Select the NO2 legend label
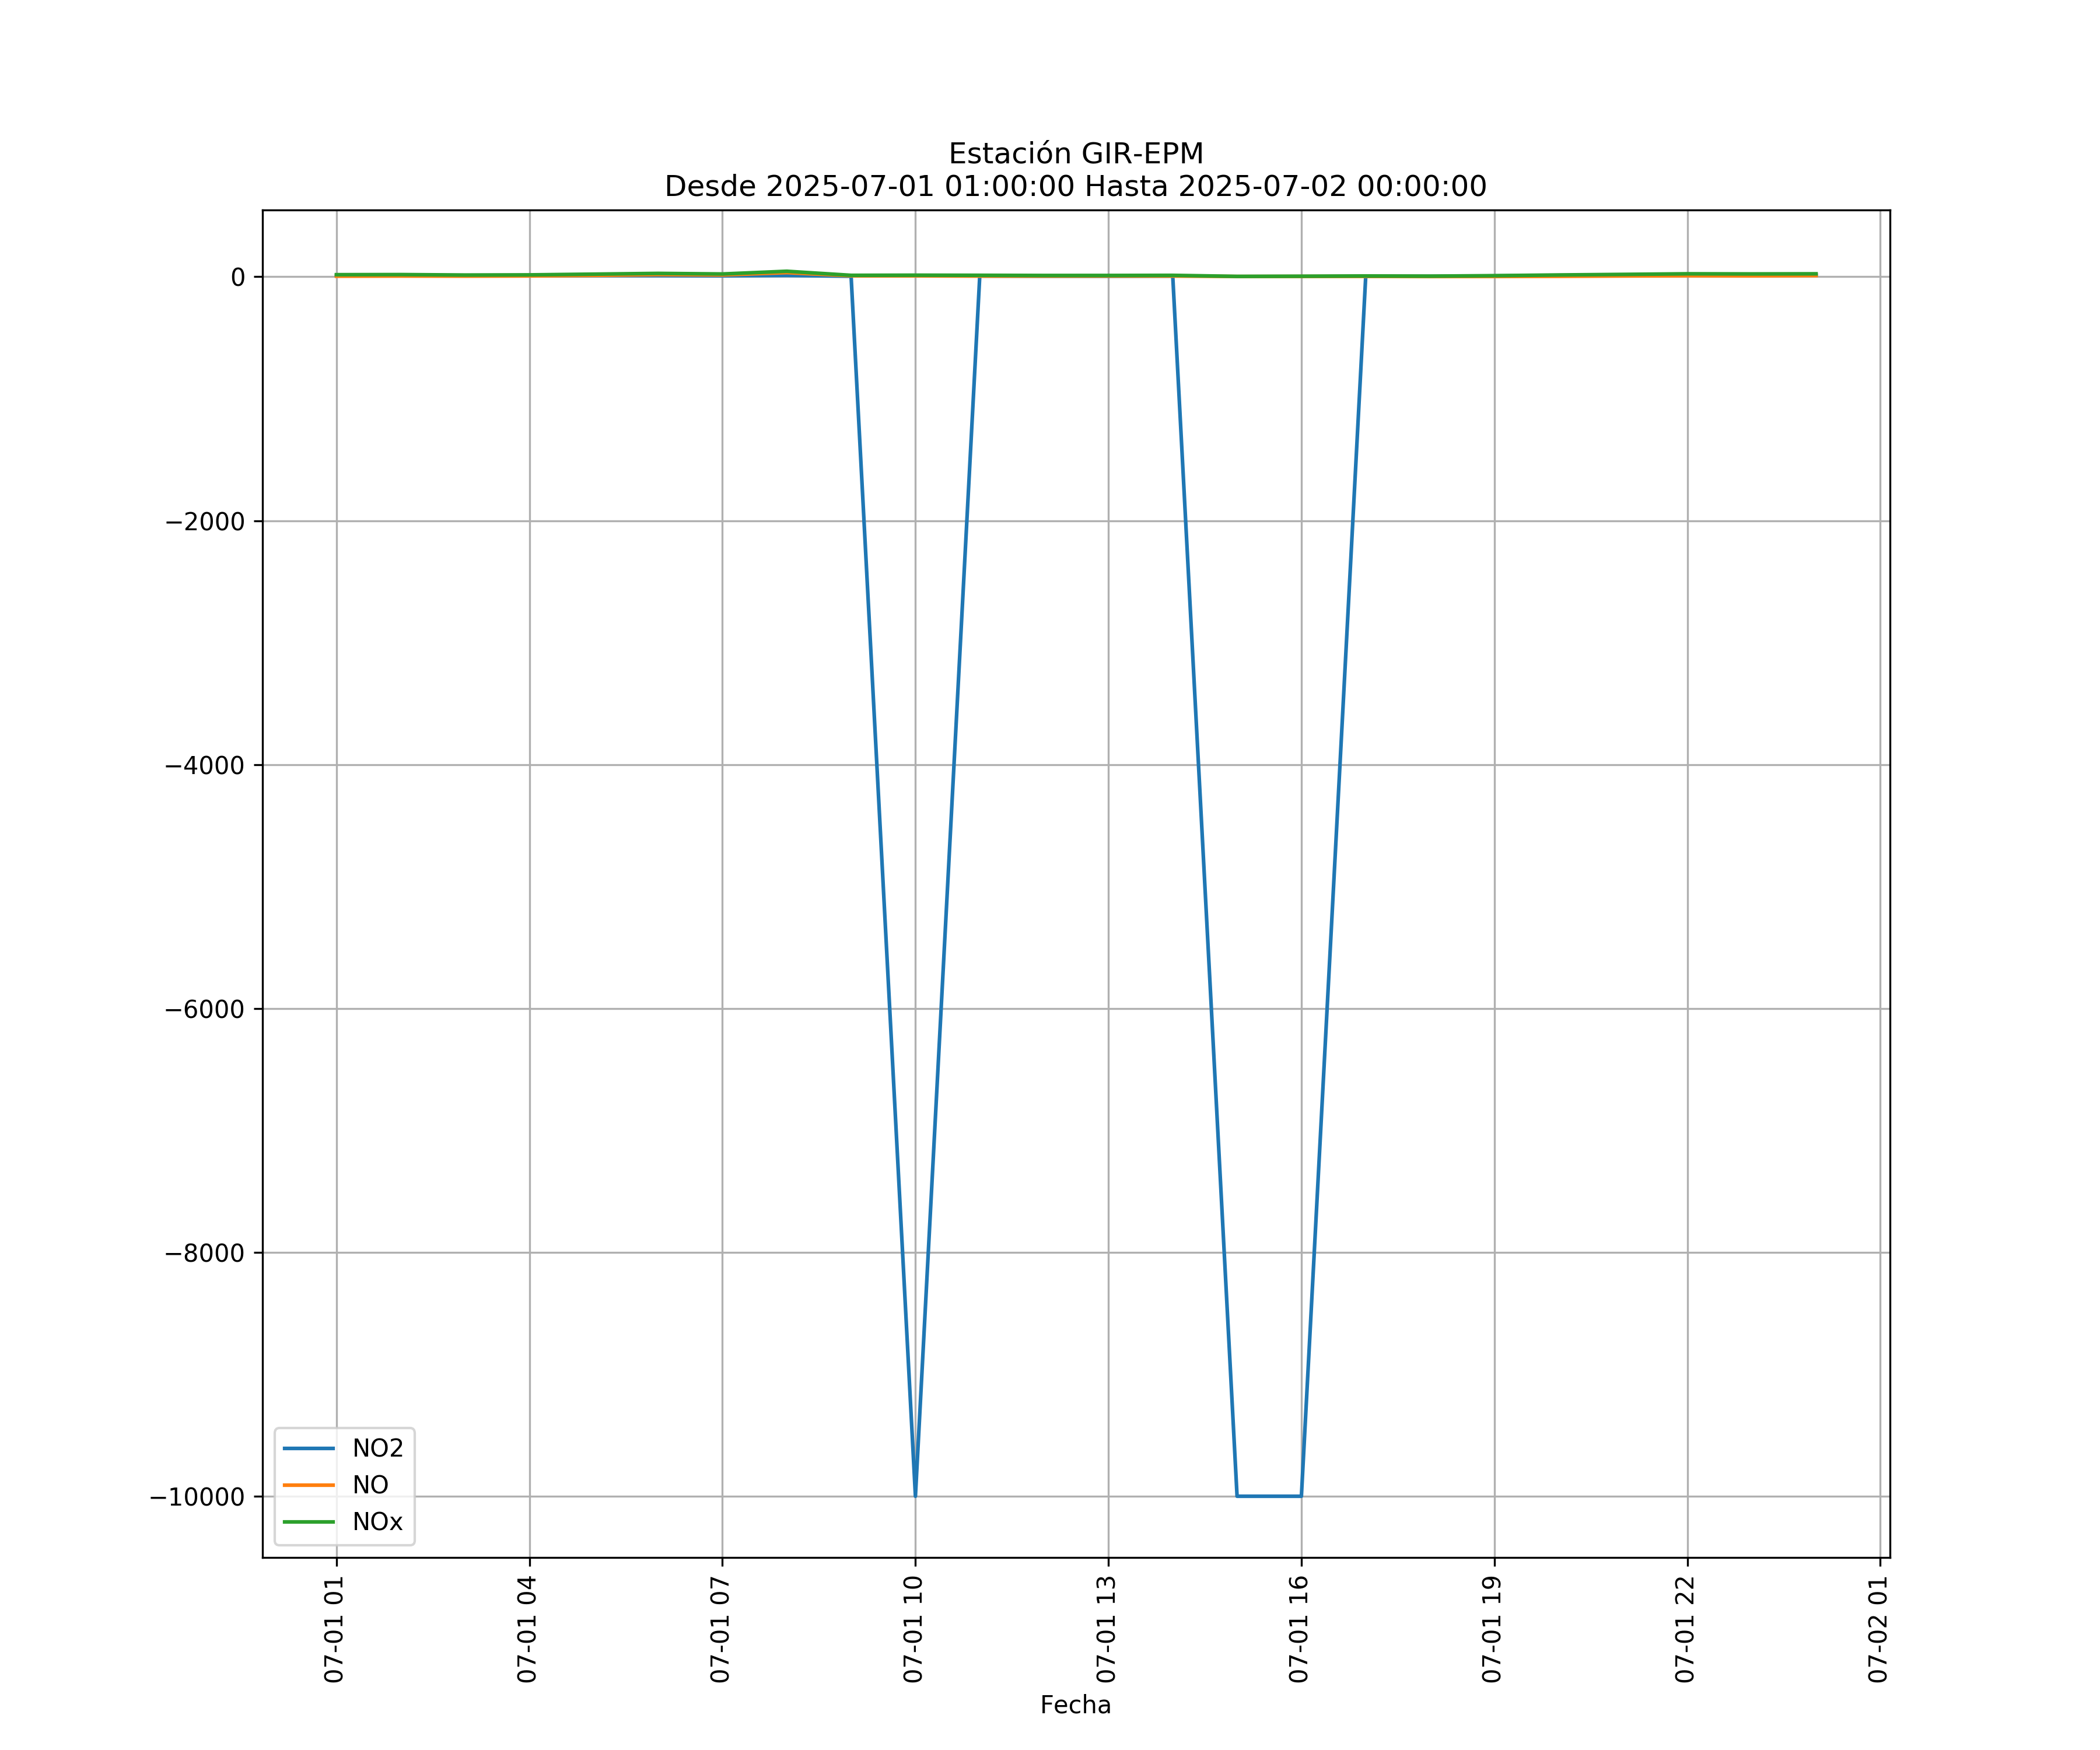This screenshot has width=2100, height=1750. coord(377,1448)
